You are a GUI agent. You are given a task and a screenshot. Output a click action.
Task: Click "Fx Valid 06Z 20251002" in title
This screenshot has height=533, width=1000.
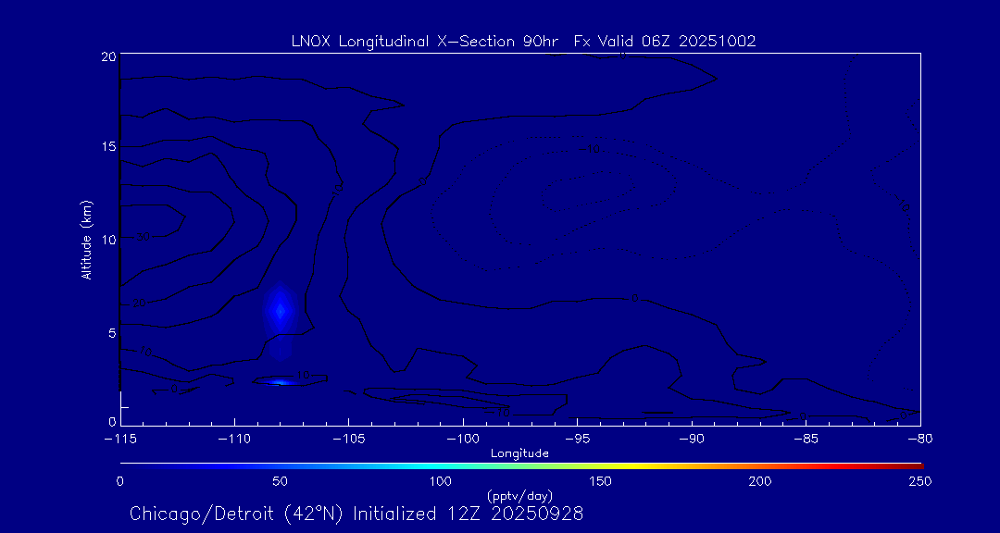(665, 42)
